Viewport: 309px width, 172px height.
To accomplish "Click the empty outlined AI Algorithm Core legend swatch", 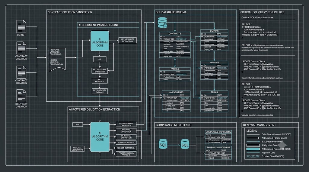I will point(253,145).
